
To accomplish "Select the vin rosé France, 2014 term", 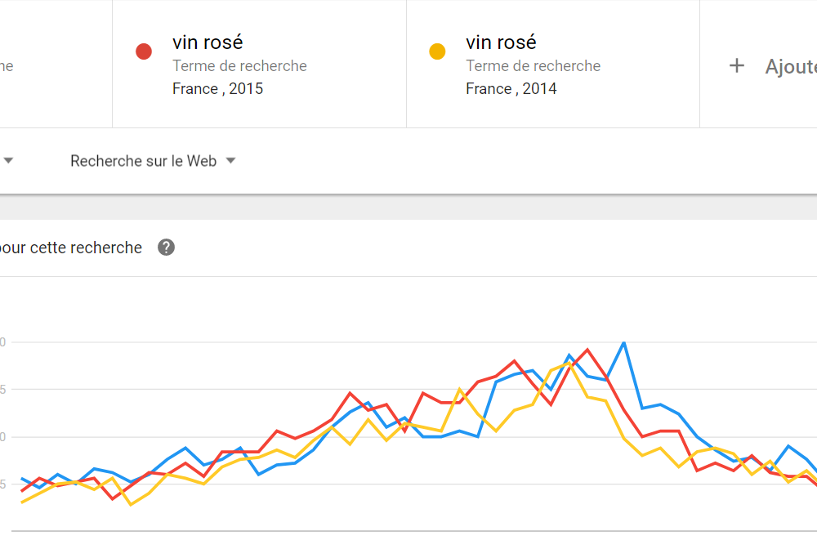I will 553,64.
